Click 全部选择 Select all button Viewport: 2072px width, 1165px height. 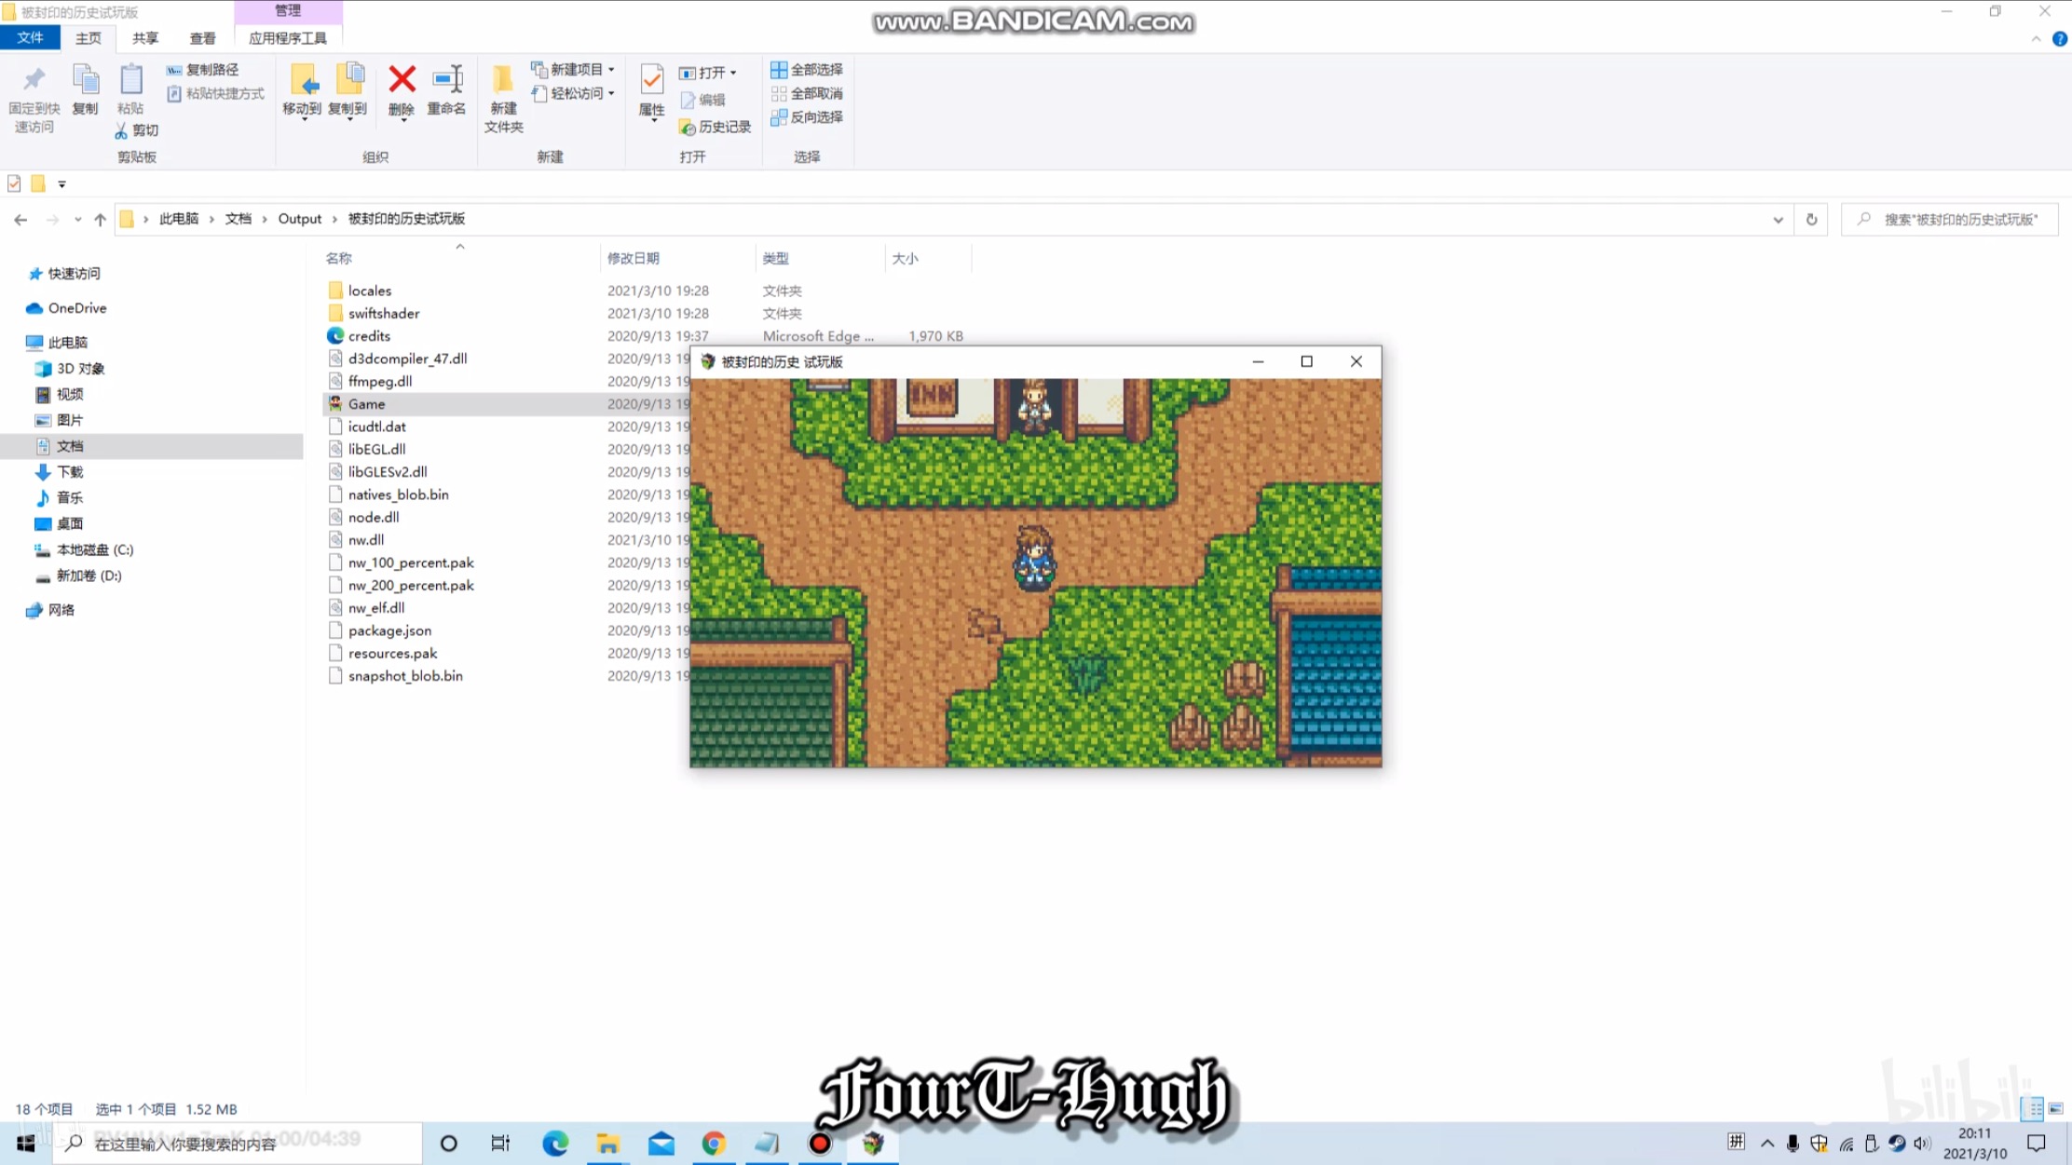(x=807, y=70)
